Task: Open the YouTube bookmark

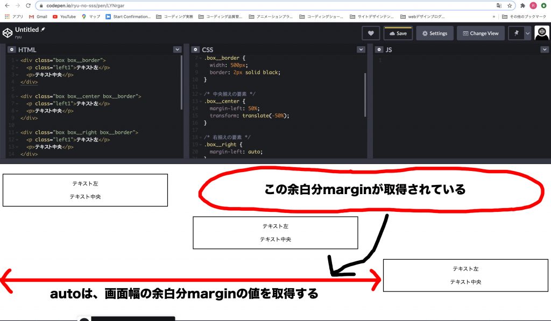Action: [x=64, y=17]
